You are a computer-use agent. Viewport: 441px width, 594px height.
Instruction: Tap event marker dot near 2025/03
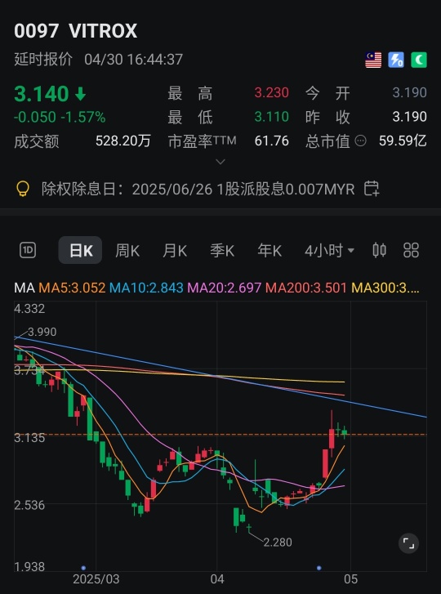83,568
